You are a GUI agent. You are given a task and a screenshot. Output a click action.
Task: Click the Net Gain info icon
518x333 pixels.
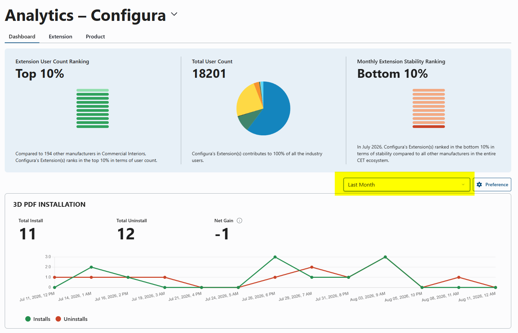tap(239, 221)
